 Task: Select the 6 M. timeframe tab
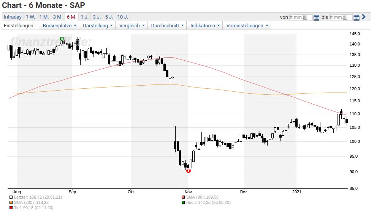click(71, 17)
